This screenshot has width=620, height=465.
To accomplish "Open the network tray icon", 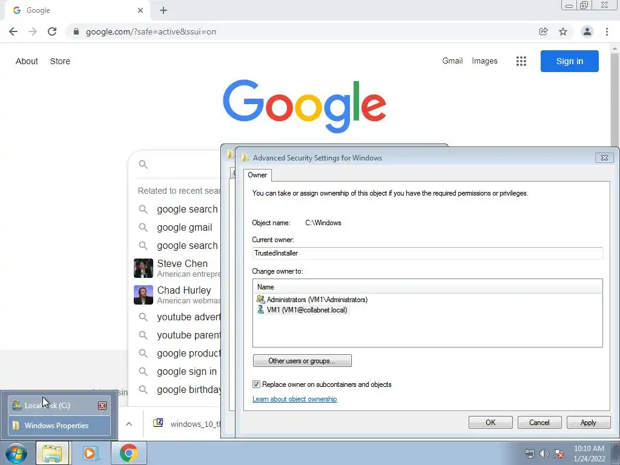I will pos(529,453).
